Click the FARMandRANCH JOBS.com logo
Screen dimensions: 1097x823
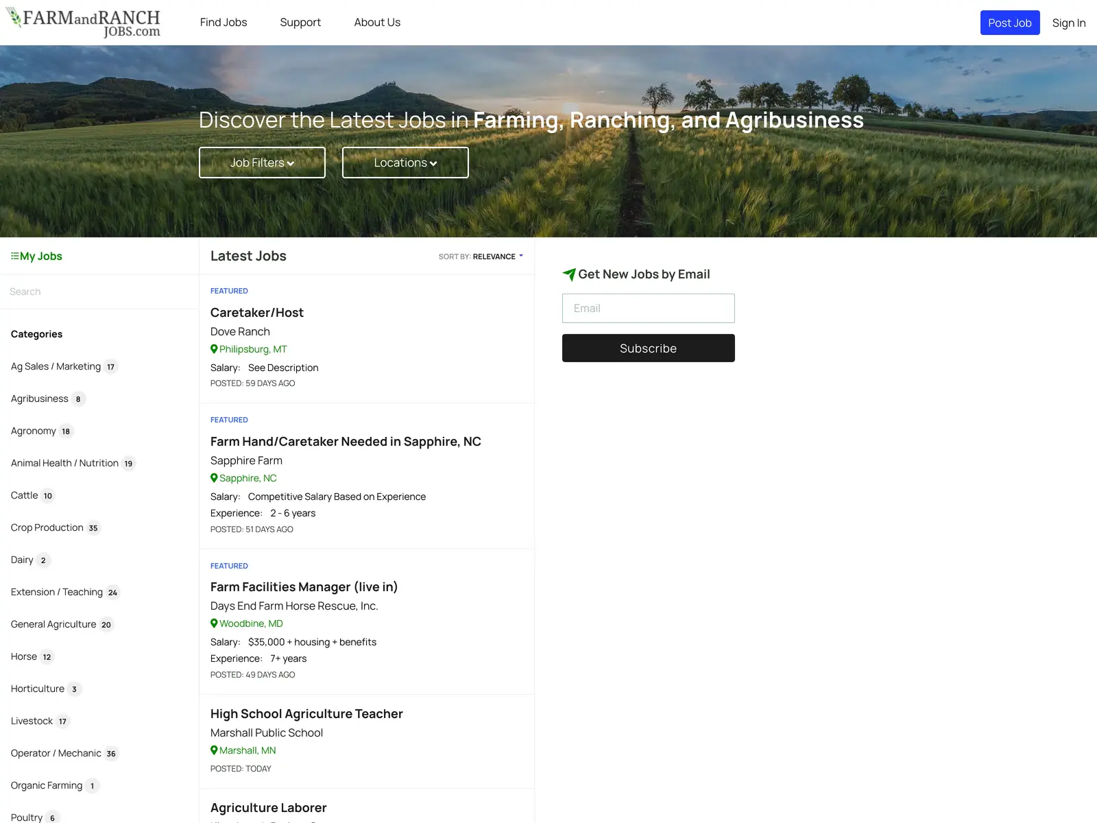[x=83, y=23]
